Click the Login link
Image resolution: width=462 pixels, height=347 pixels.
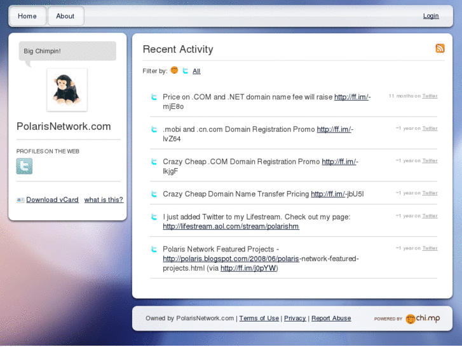point(431,16)
